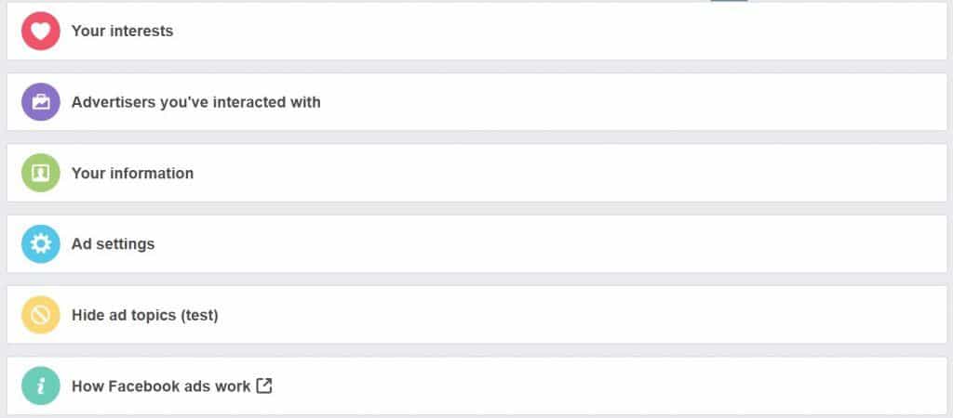
Task: Expand the Advertisers section panel row
Action: tap(477, 102)
